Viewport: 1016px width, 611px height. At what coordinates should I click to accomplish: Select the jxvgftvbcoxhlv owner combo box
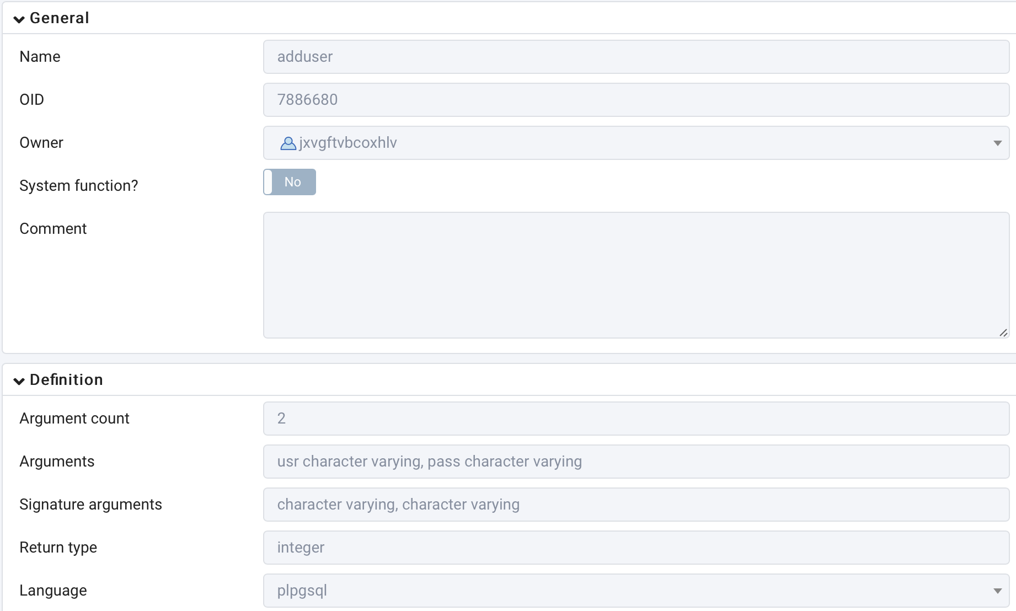pos(636,143)
